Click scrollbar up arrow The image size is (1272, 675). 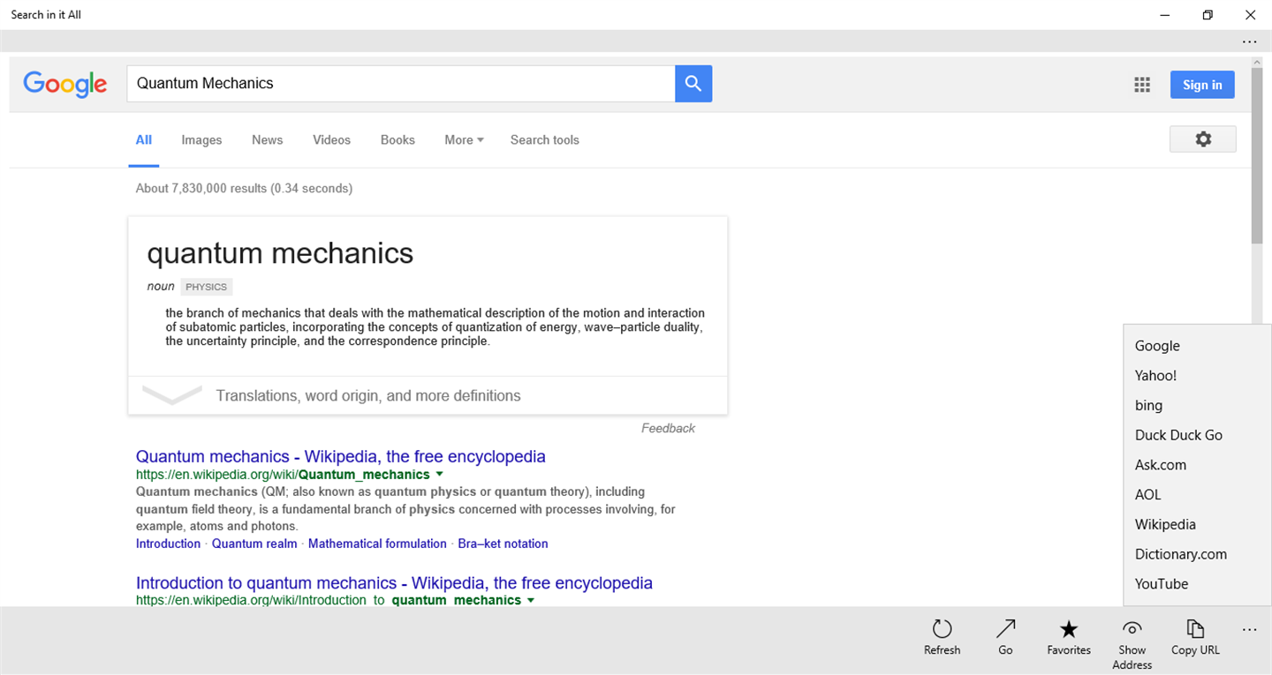(1256, 63)
